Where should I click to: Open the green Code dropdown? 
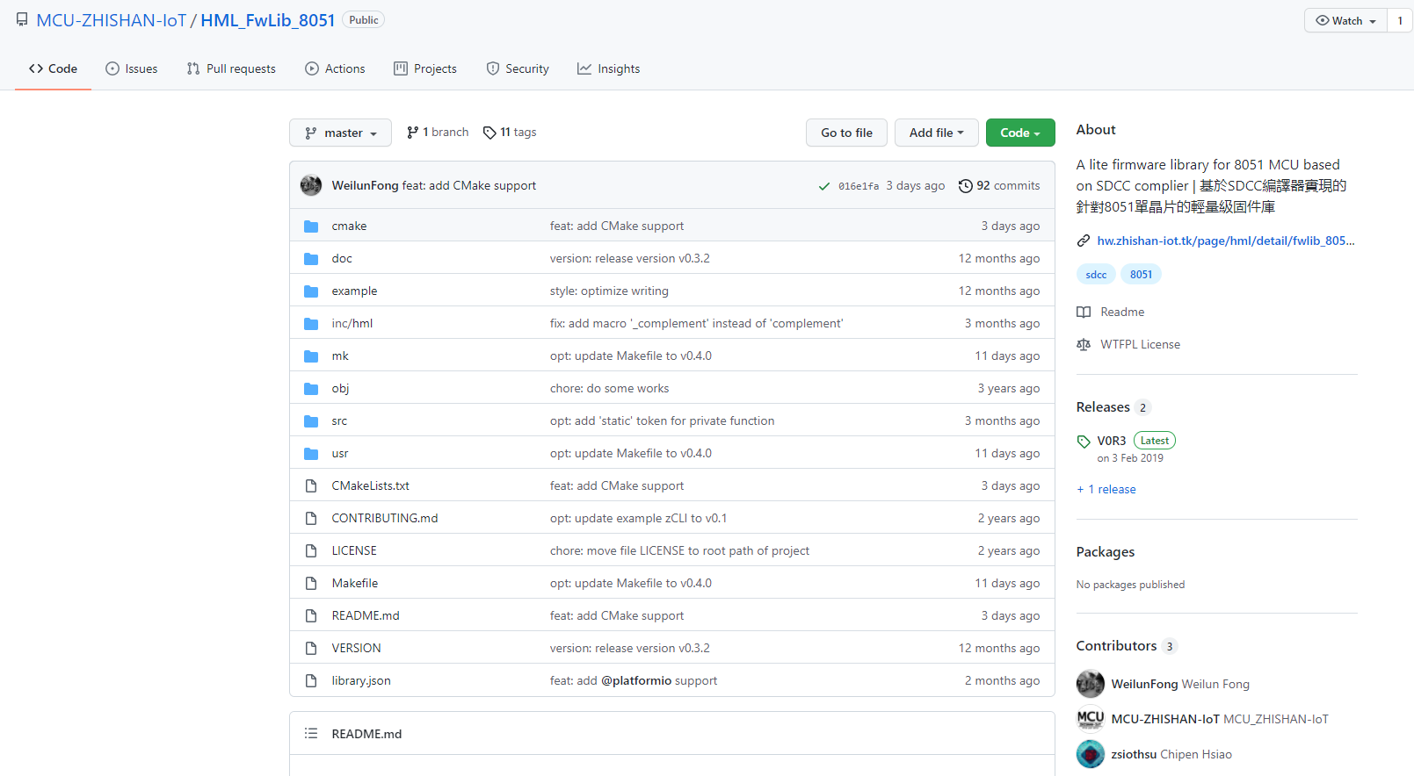1020,133
